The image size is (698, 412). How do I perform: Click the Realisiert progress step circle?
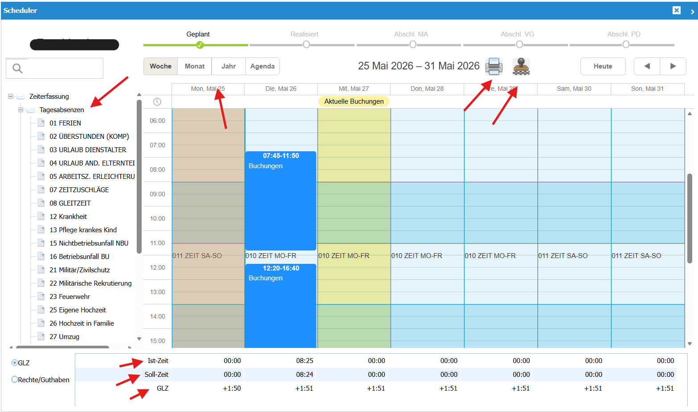click(x=306, y=44)
